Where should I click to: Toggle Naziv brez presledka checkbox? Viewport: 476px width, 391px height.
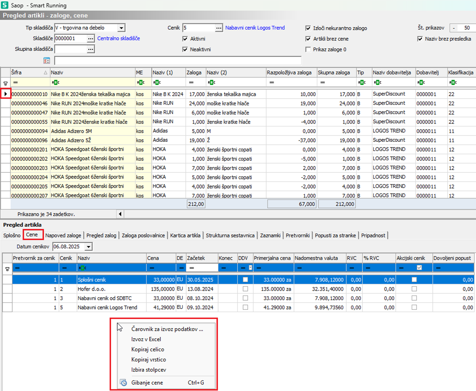pos(420,39)
